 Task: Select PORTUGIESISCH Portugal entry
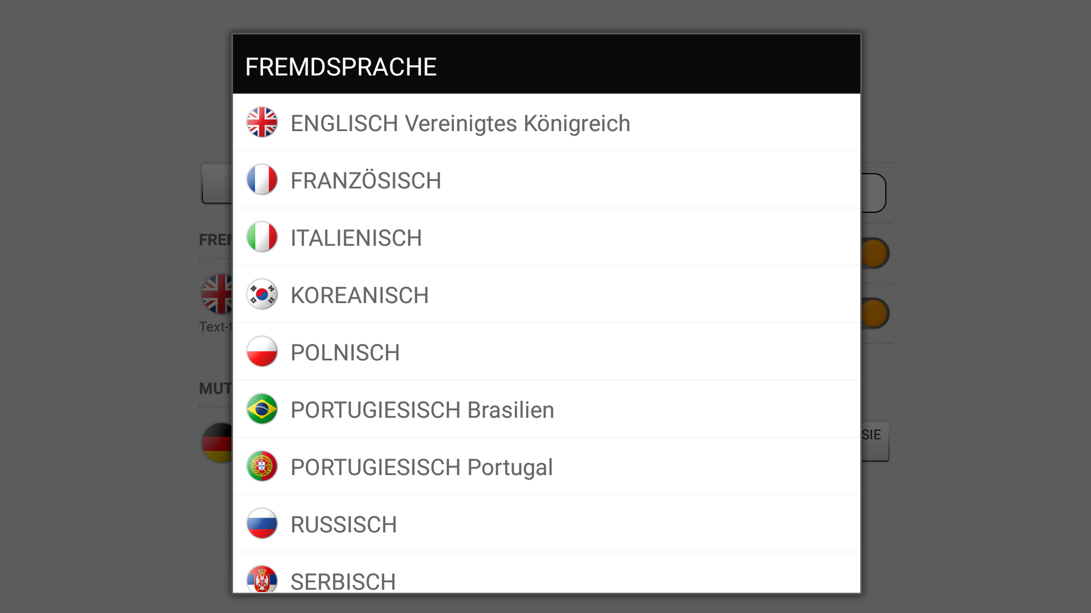coord(422,467)
